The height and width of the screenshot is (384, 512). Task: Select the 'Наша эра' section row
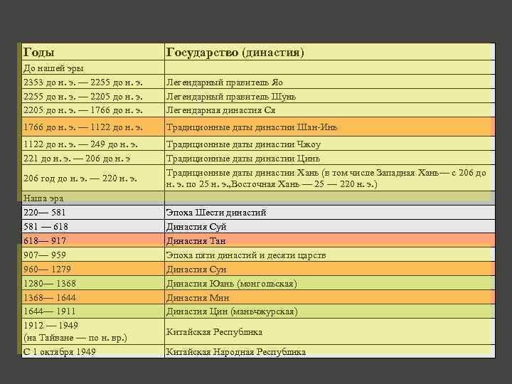(x=258, y=198)
